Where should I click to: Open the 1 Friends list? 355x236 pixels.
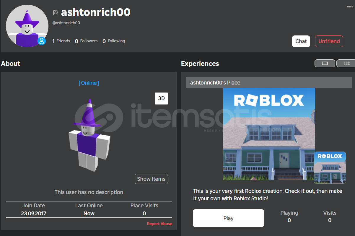[61, 41]
